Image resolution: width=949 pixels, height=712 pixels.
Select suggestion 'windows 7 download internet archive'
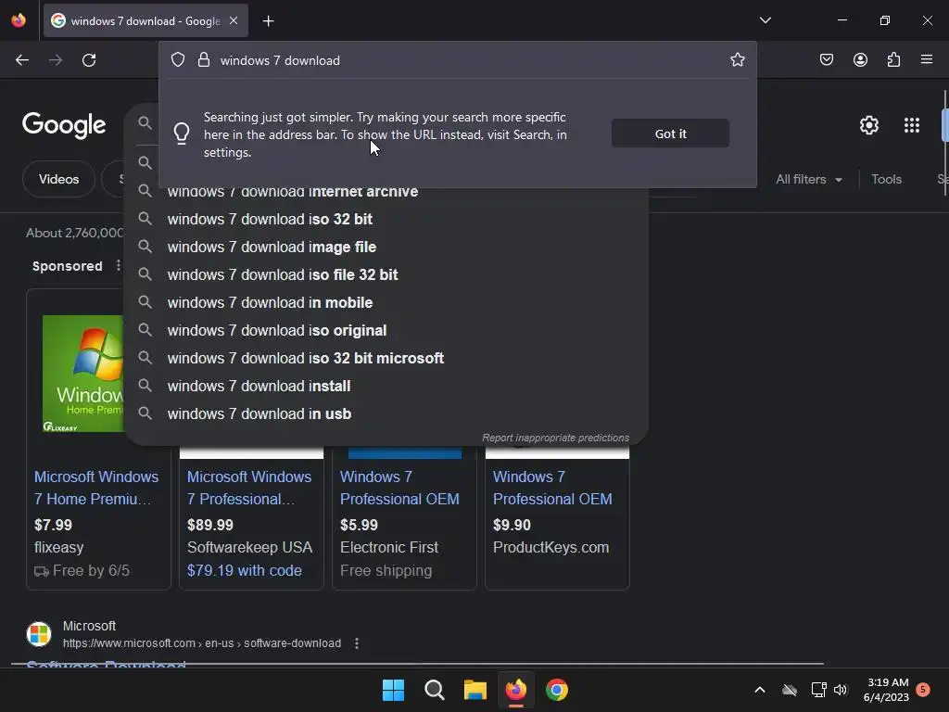pos(386,192)
